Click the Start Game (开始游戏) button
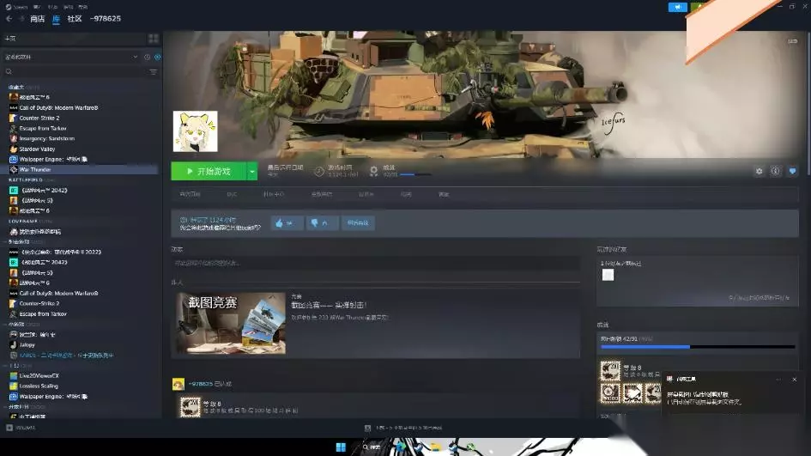The height and width of the screenshot is (456, 811). point(209,172)
